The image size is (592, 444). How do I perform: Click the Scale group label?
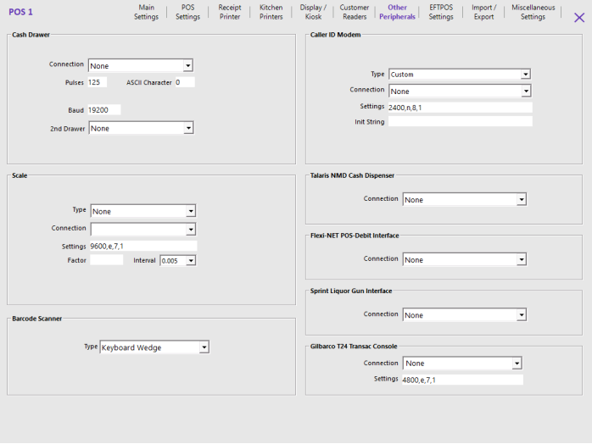coord(20,175)
